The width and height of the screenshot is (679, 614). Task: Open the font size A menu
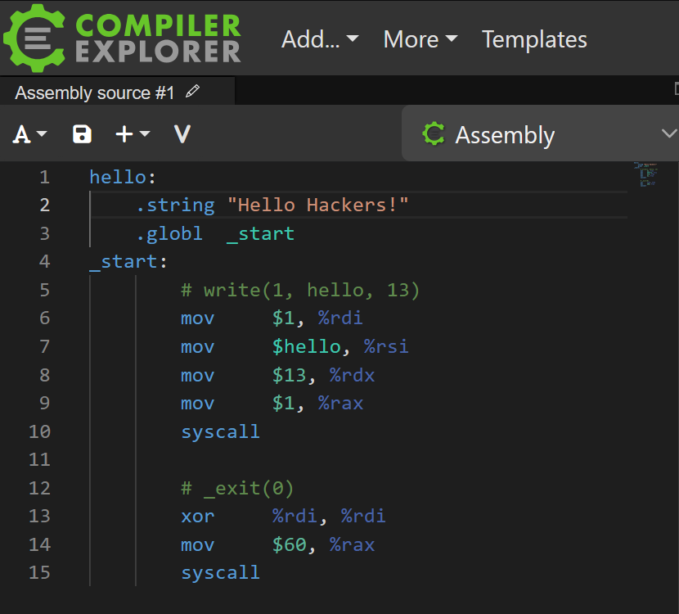click(29, 134)
